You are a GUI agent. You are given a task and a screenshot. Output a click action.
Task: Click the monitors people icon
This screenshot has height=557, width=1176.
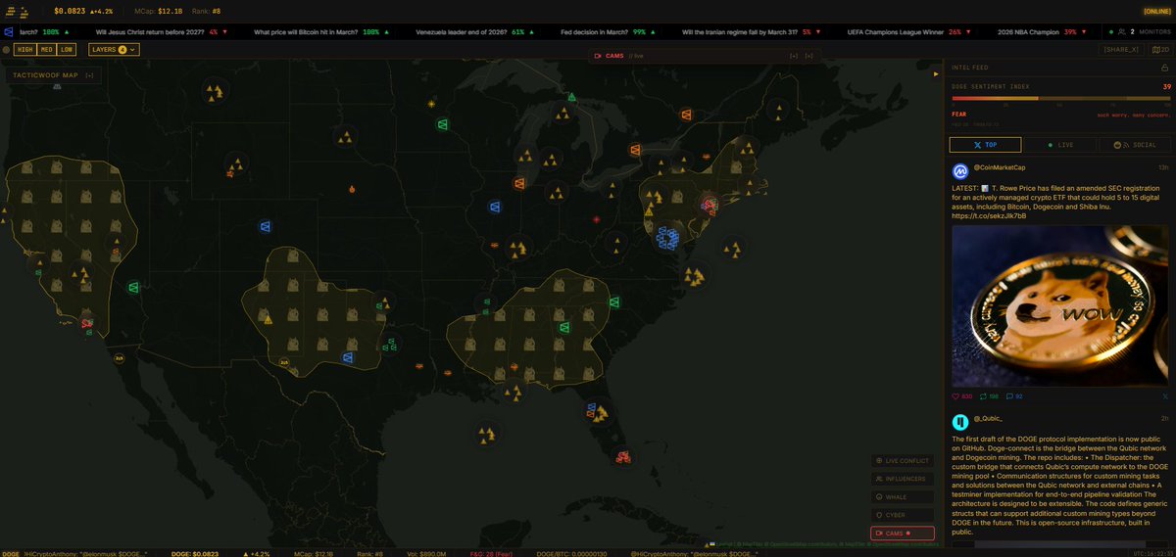coord(1120,31)
